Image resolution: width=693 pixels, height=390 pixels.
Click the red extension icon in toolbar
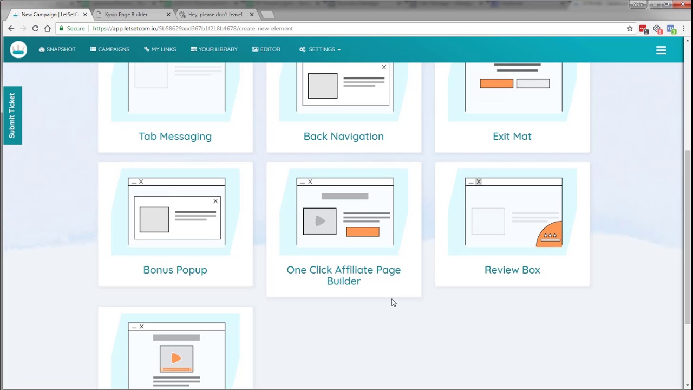[x=644, y=29]
